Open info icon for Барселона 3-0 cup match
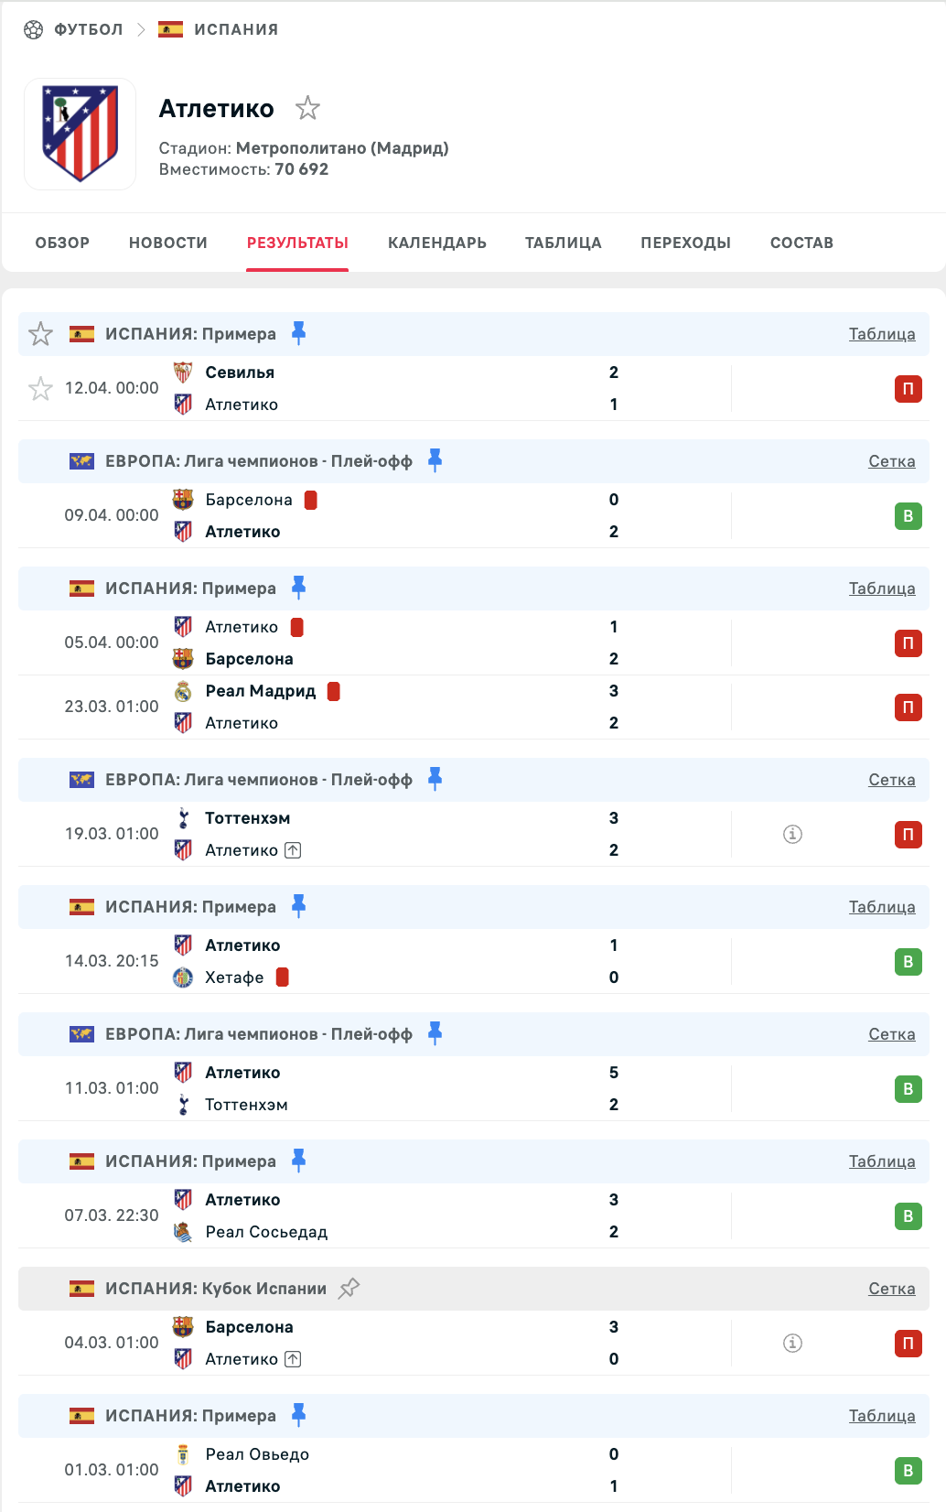 [792, 1343]
